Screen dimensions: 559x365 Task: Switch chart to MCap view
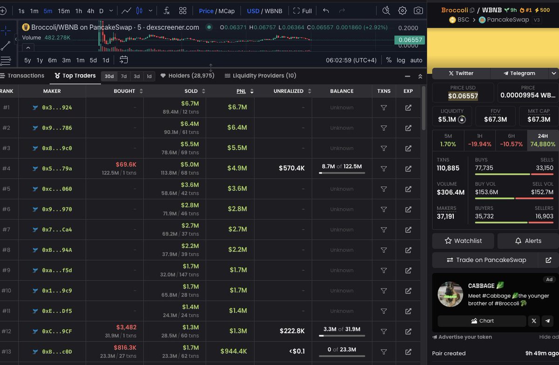[227, 11]
